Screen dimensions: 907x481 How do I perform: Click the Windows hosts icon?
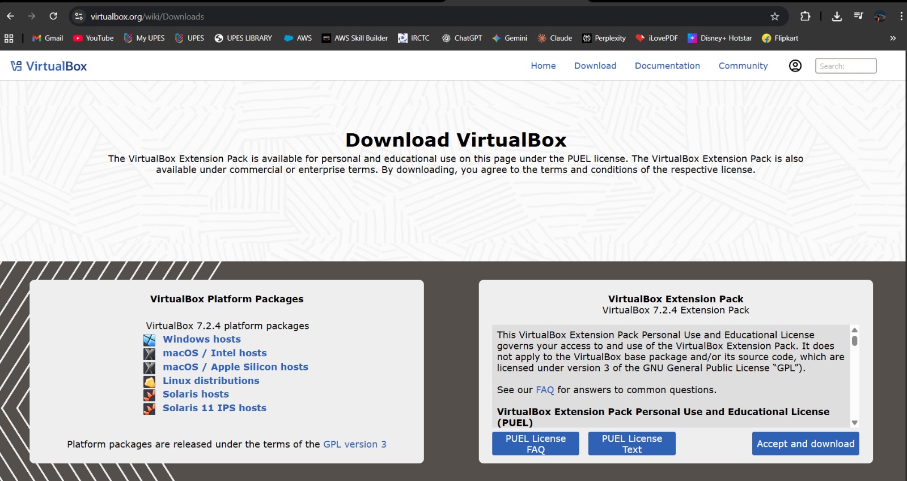[x=149, y=340]
